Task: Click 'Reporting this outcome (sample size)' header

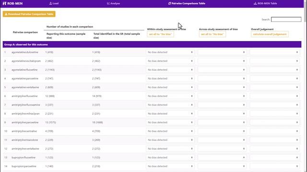Action: tap(66, 36)
